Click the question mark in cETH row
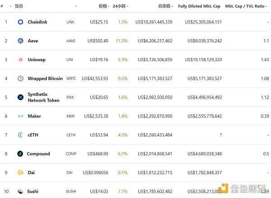 click(220, 135)
